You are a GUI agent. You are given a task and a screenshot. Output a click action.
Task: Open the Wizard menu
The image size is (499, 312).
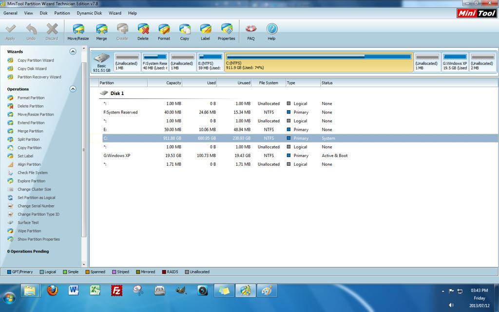[x=115, y=13]
